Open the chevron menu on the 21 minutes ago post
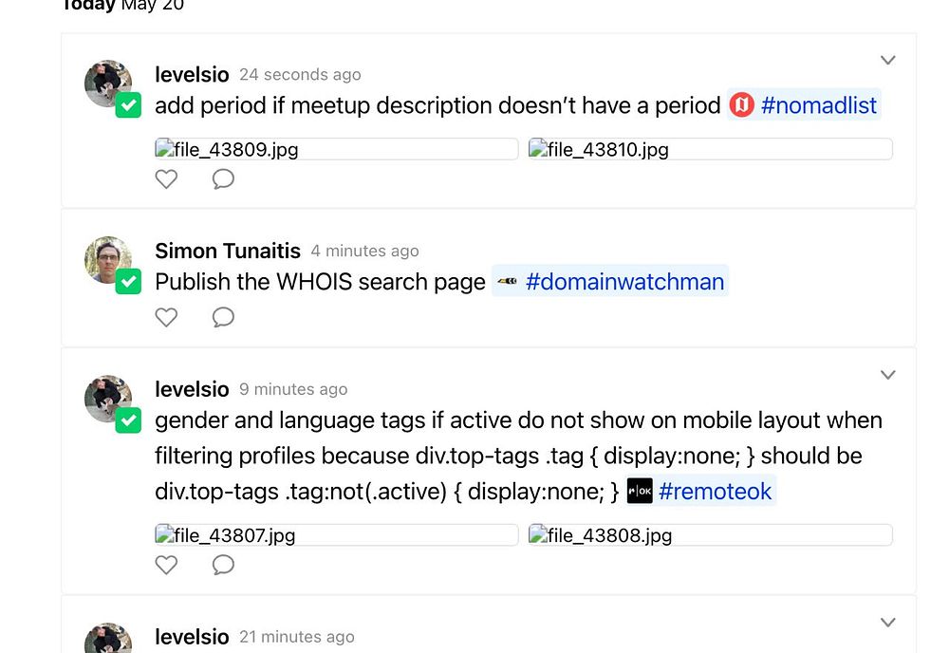The width and height of the screenshot is (949, 653). (888, 622)
